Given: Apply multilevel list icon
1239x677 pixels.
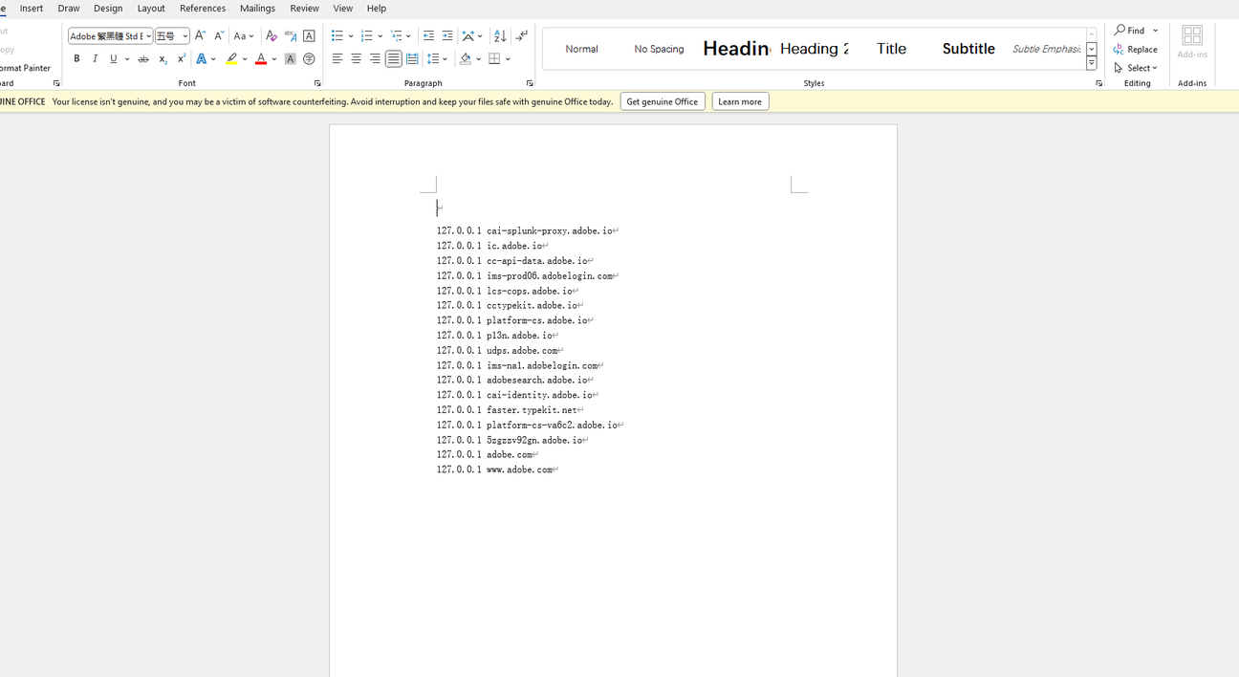Looking at the screenshot, I should (397, 36).
